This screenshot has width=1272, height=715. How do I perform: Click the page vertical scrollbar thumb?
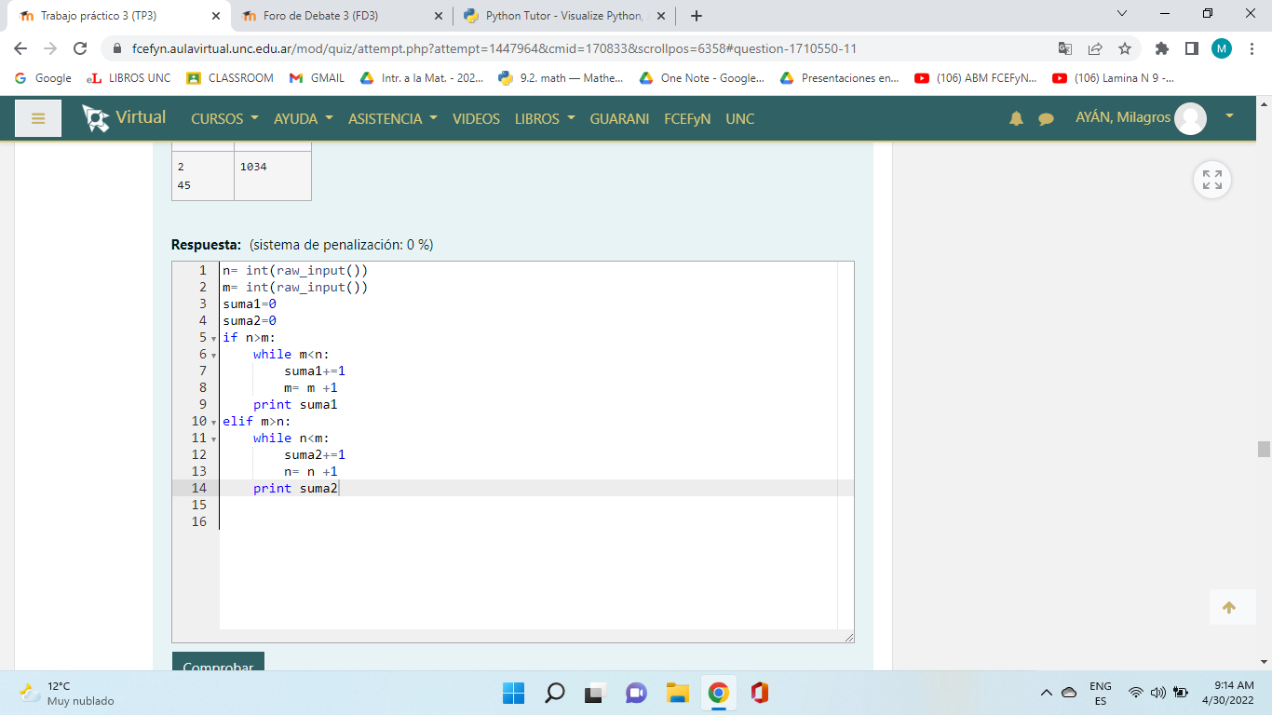coord(1264,450)
